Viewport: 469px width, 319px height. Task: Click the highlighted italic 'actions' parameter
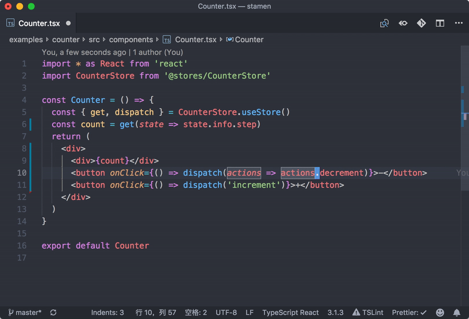[x=244, y=173]
